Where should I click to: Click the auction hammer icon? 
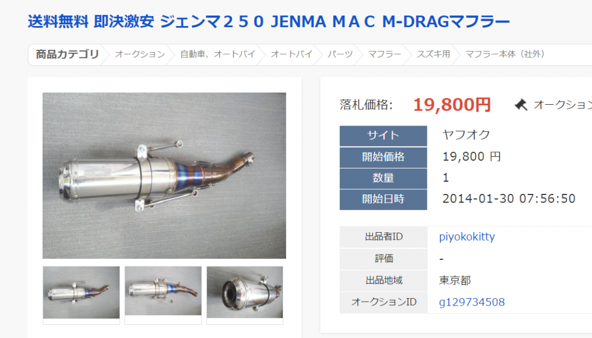[x=521, y=105]
